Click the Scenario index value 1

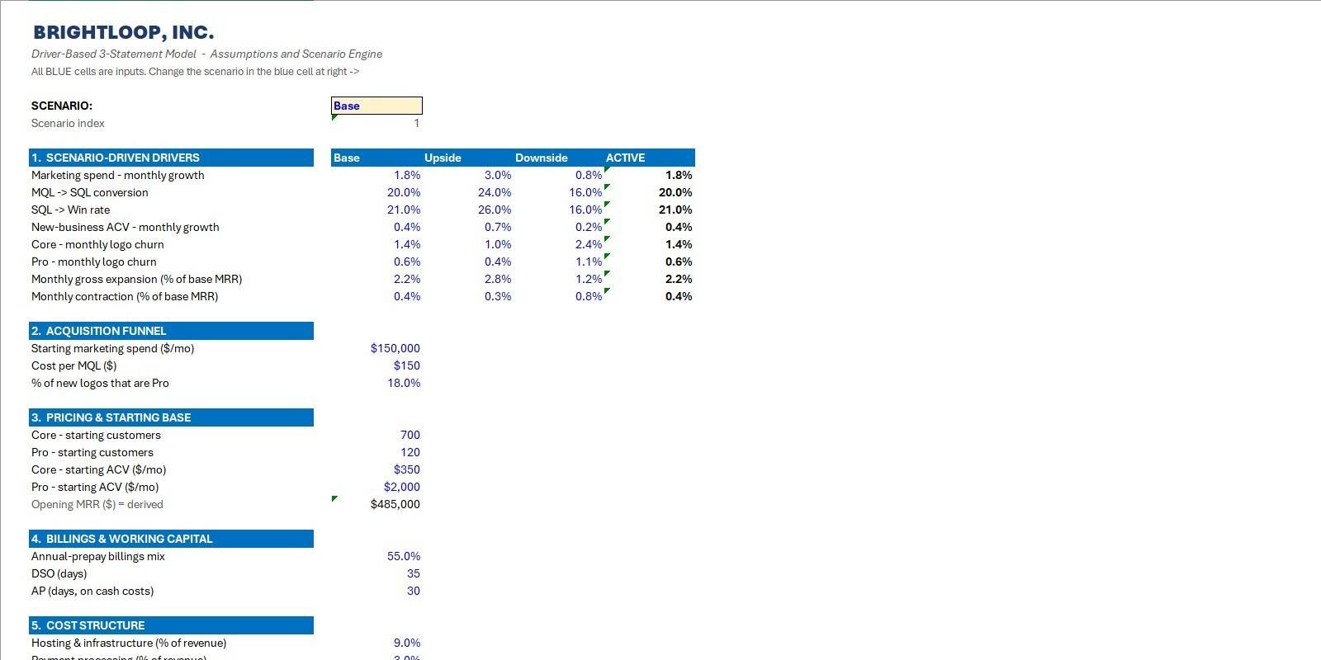417,123
